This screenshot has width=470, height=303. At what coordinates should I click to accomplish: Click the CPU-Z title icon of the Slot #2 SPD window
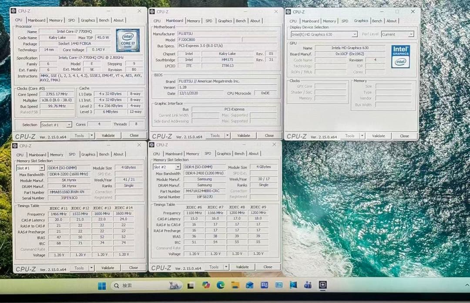point(152,145)
